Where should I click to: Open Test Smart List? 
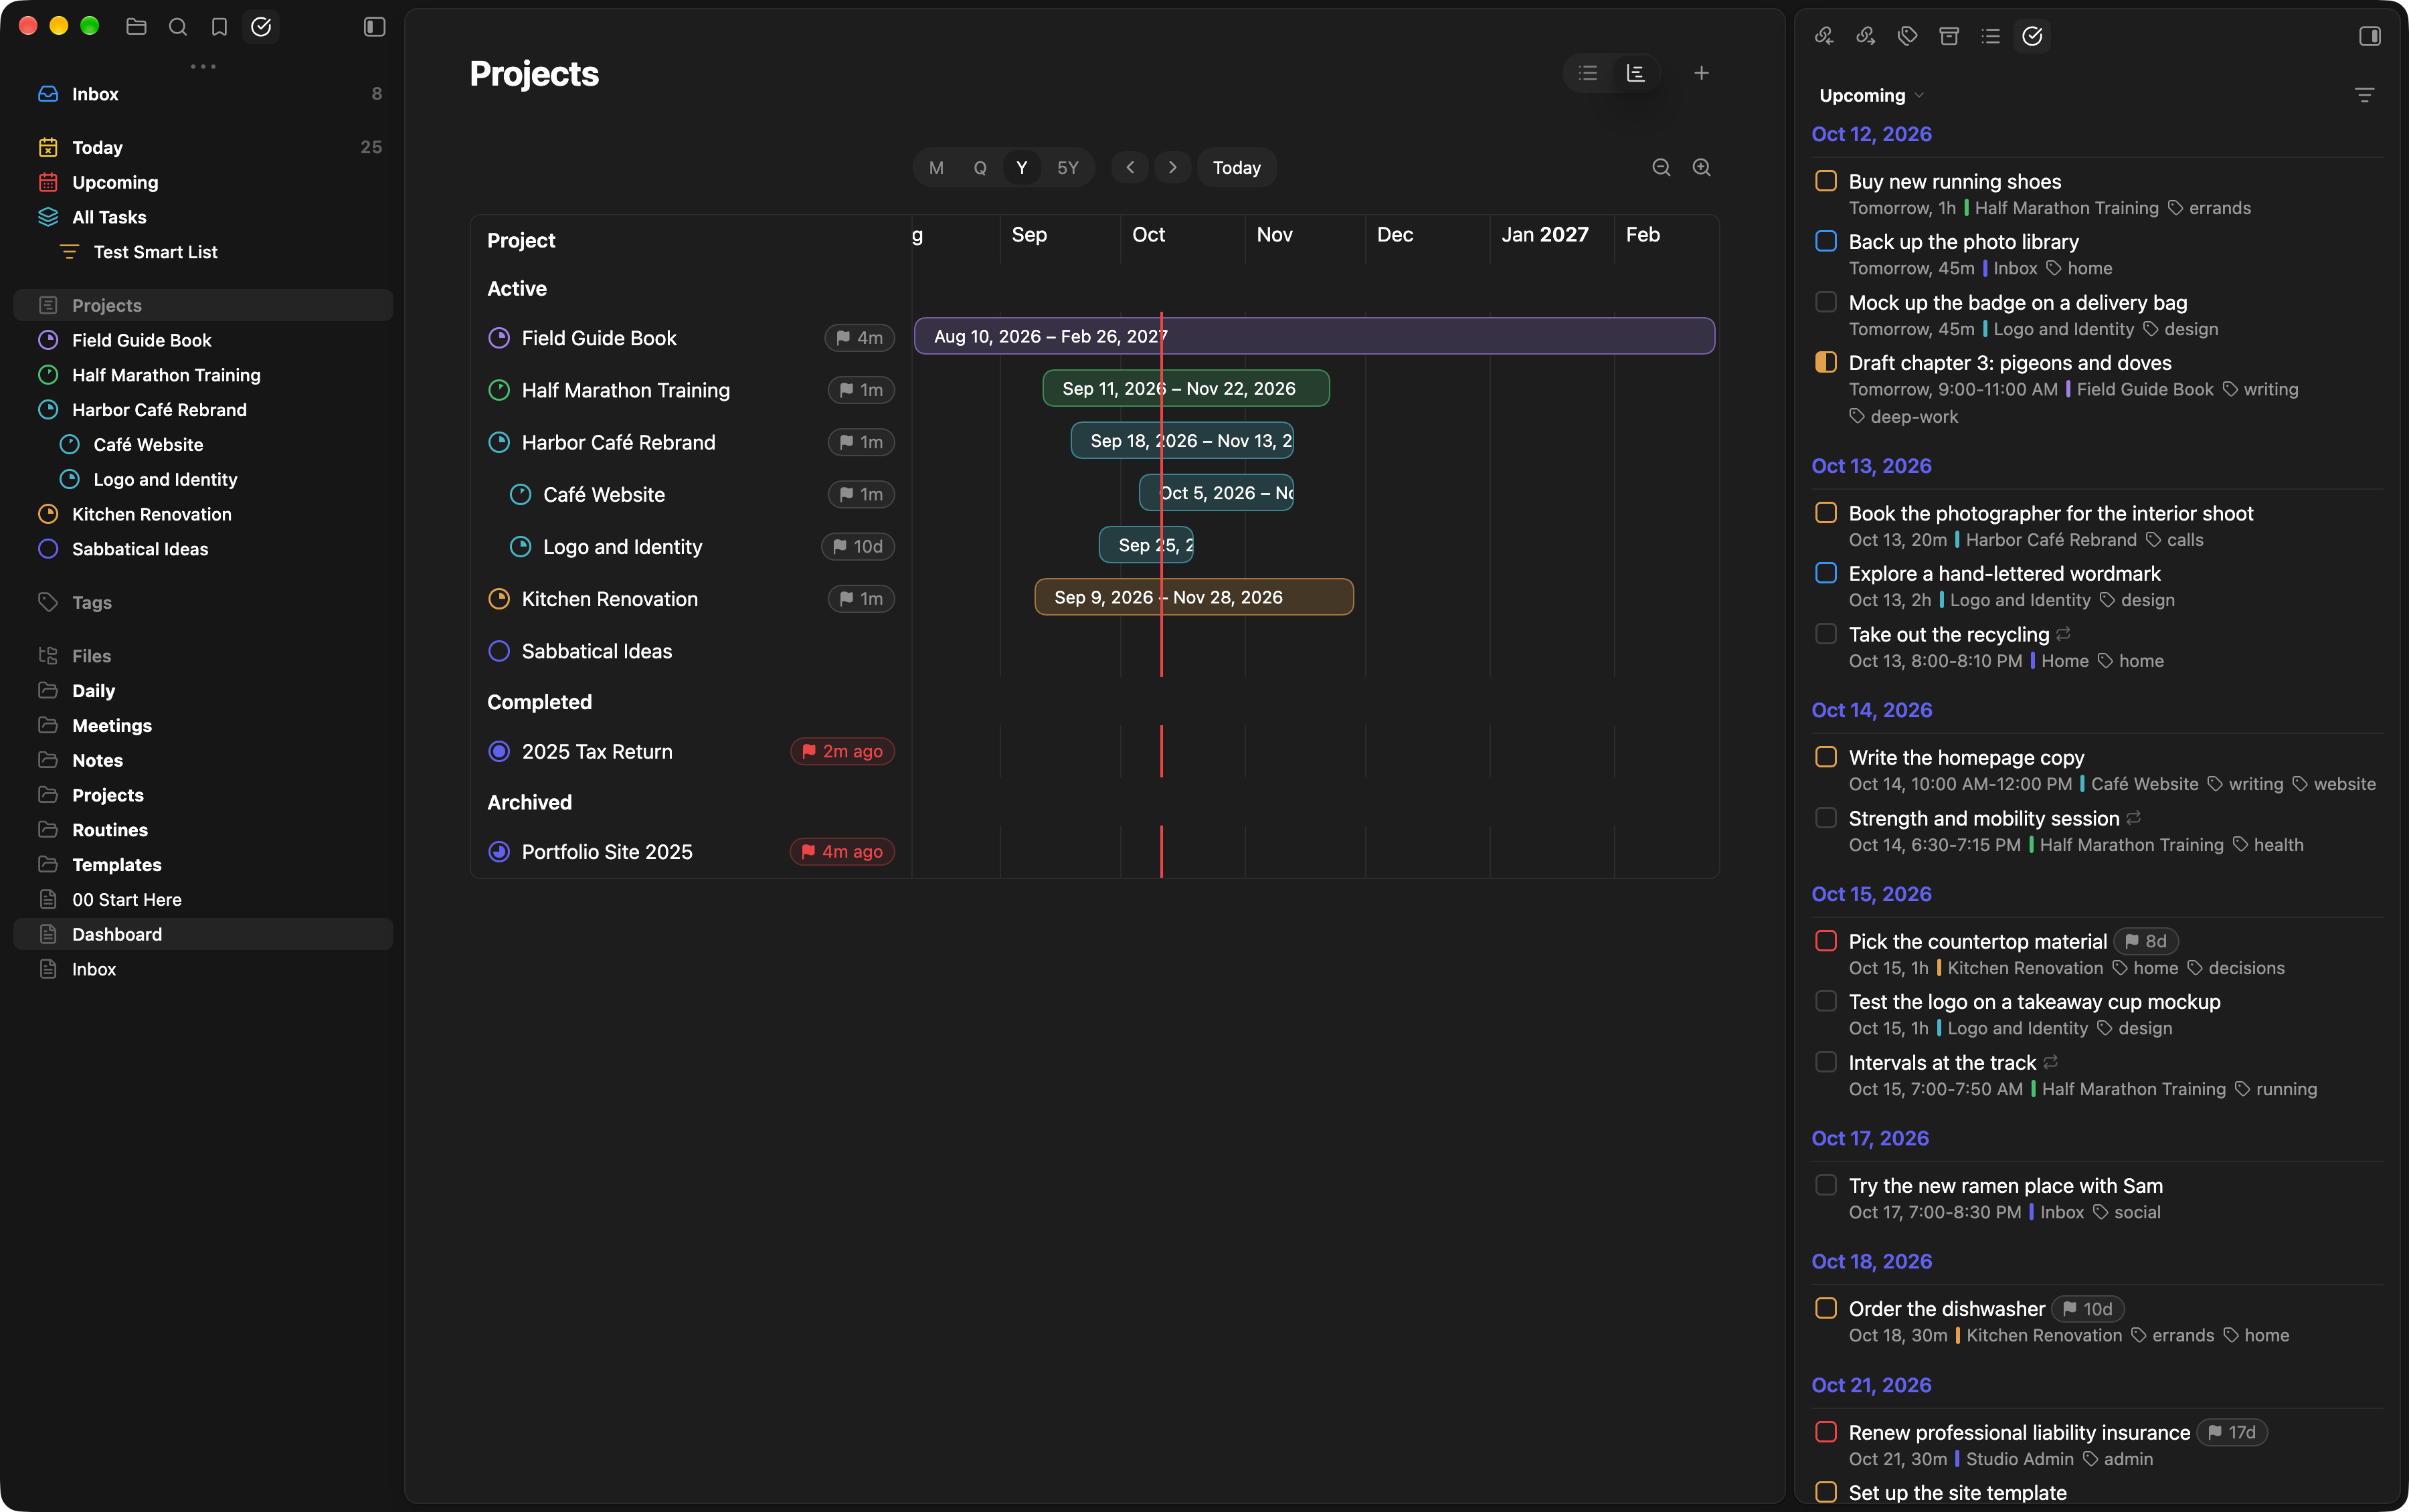tap(203, 252)
